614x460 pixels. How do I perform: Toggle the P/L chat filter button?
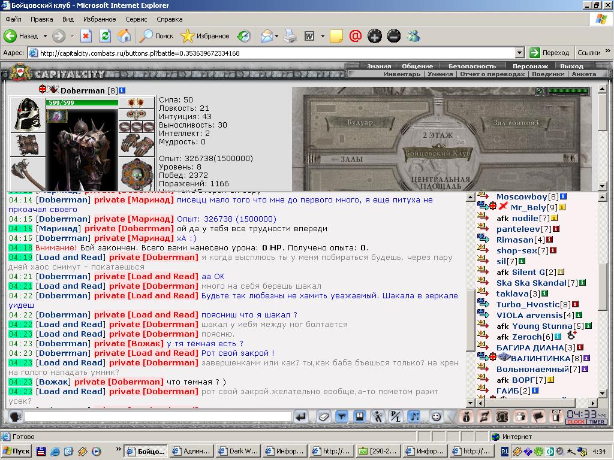pos(396,417)
